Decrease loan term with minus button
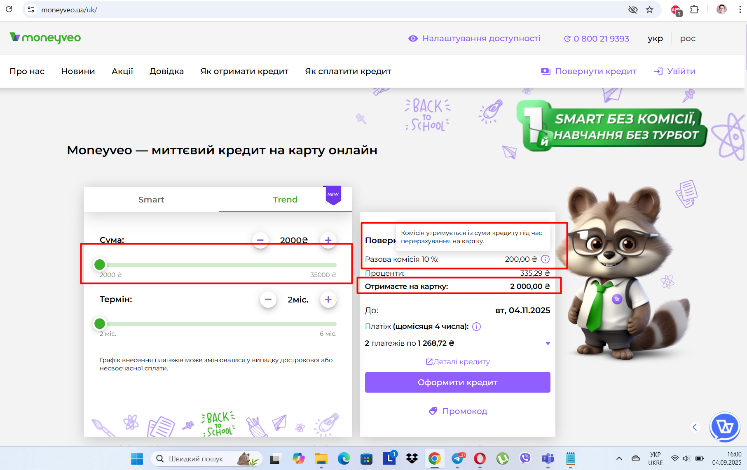The image size is (747, 470). coord(268,300)
